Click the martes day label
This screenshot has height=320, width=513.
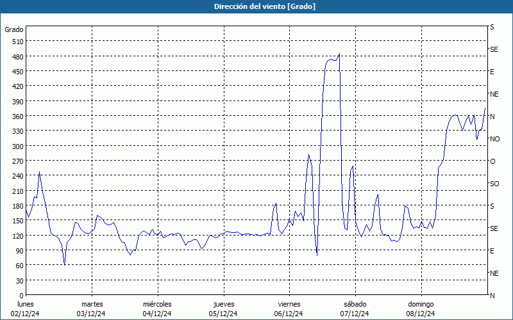(92, 305)
